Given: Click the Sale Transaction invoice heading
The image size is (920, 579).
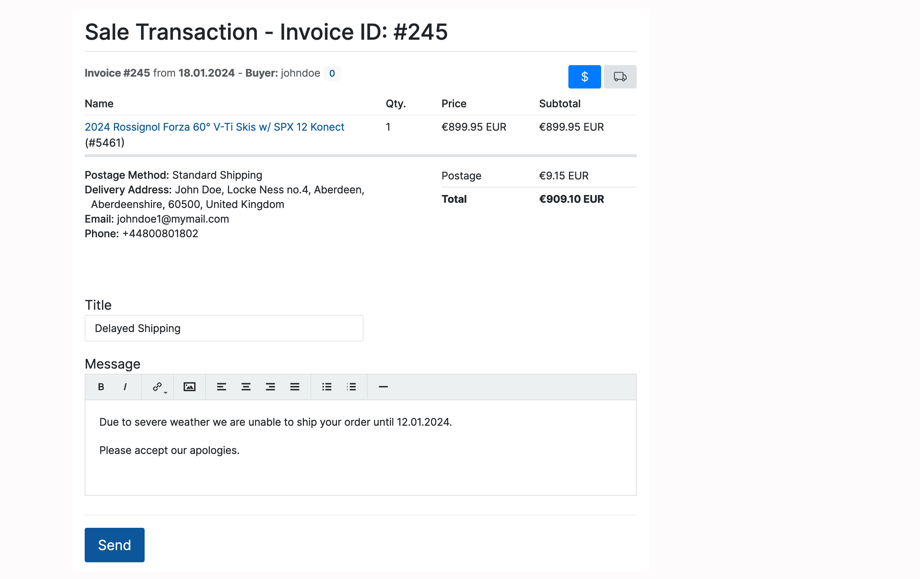Looking at the screenshot, I should [x=266, y=32].
